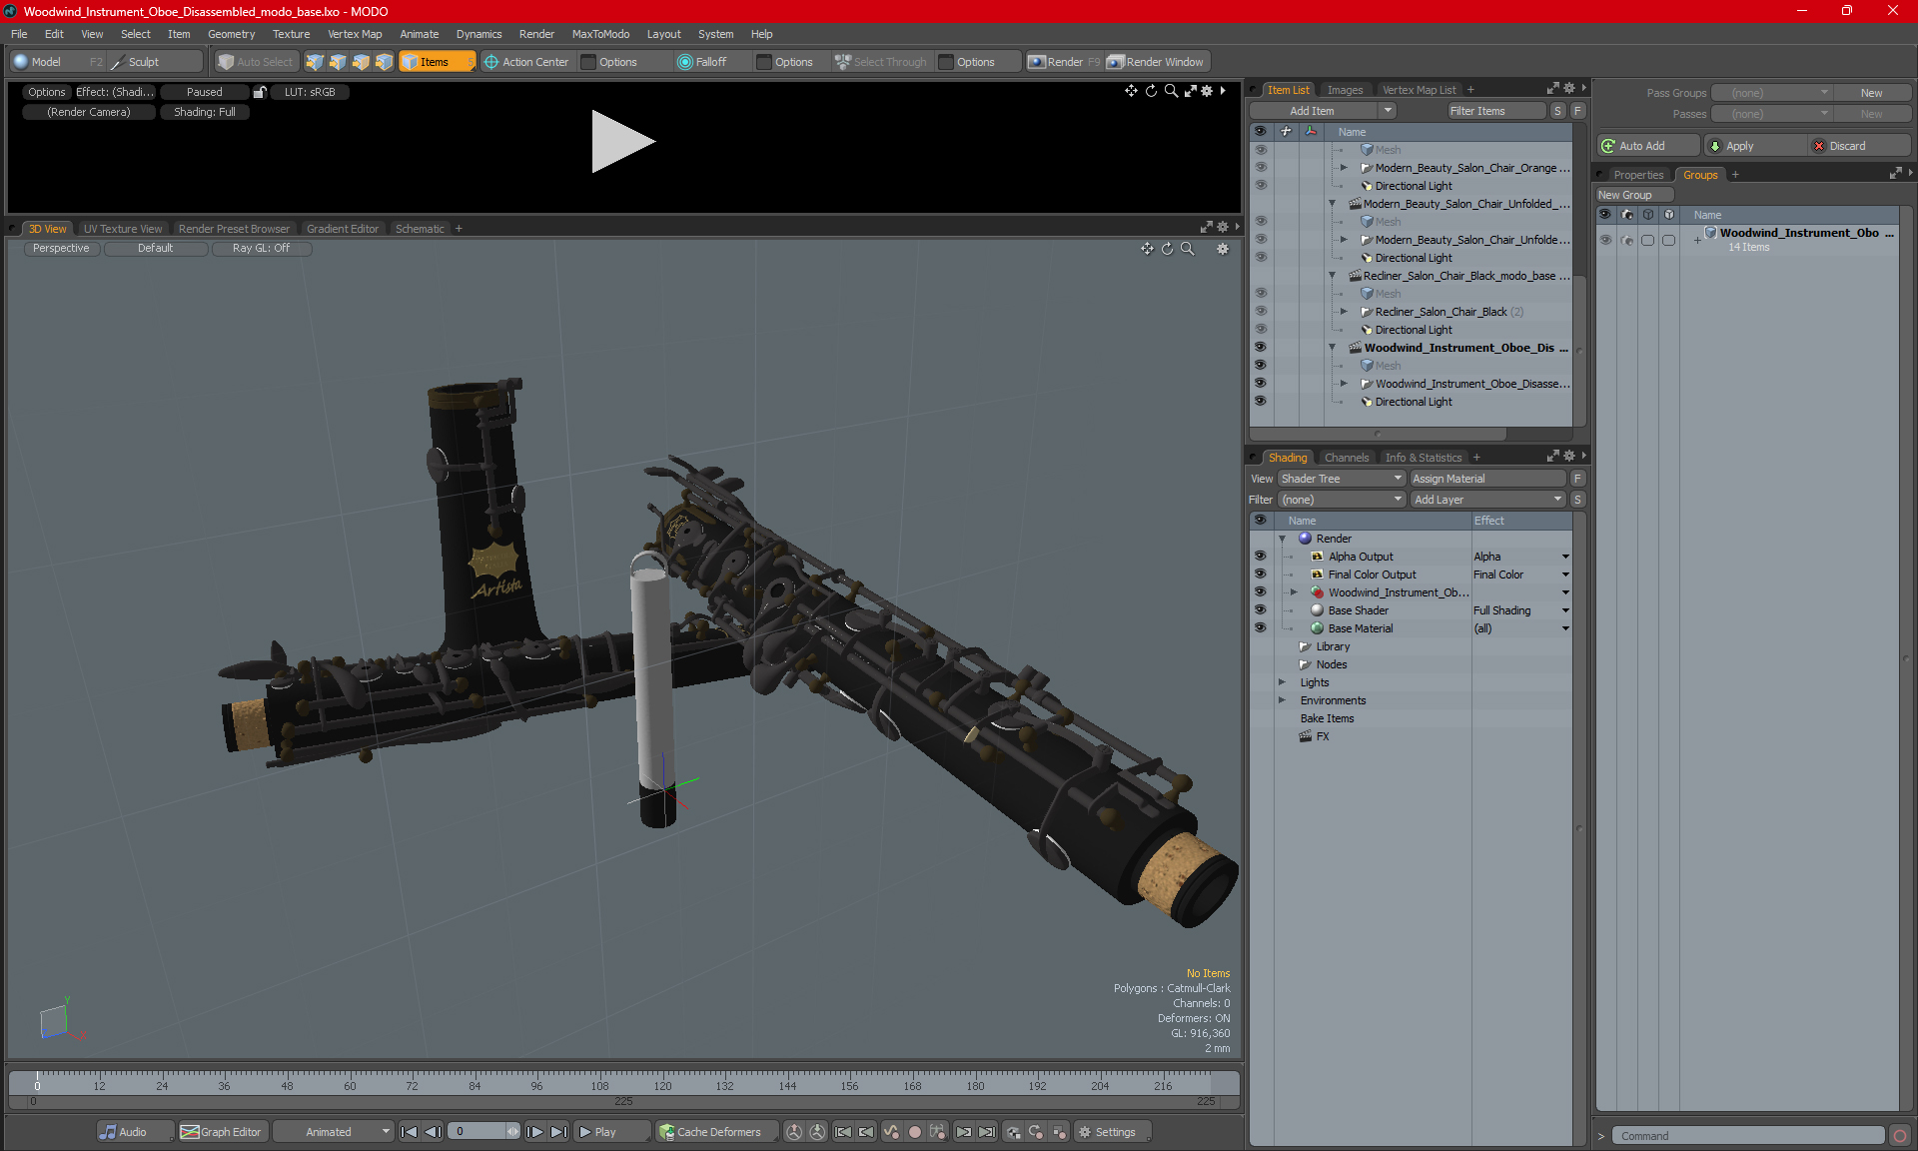Open Animated key mode dropdown
Screen dimensions: 1918x1151
click(333, 1132)
